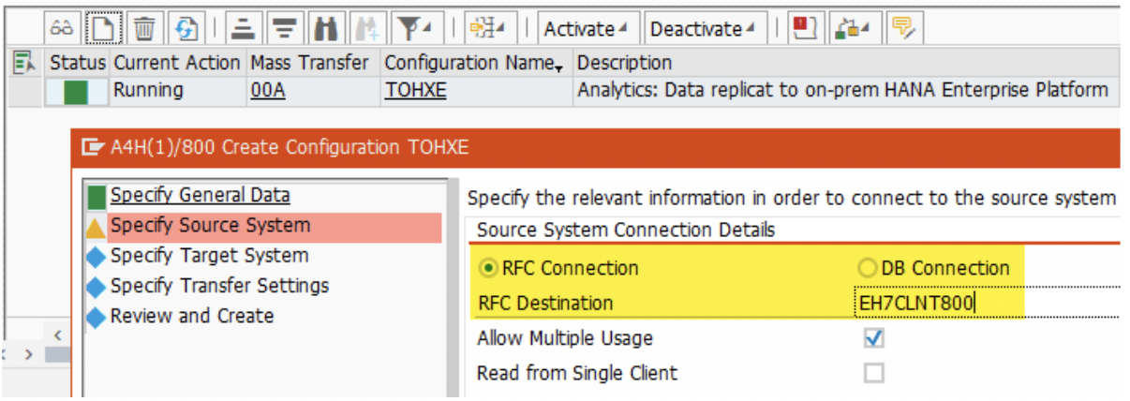Select the RFC Connection radio button
The height and width of the screenshot is (401, 1130).
pyautogui.click(x=490, y=268)
